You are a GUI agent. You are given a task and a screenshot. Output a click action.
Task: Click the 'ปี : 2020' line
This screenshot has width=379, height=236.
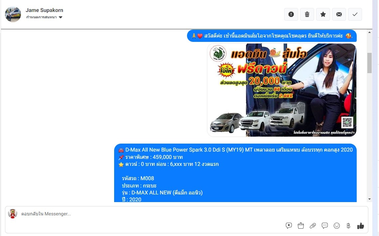pyautogui.click(x=131, y=199)
